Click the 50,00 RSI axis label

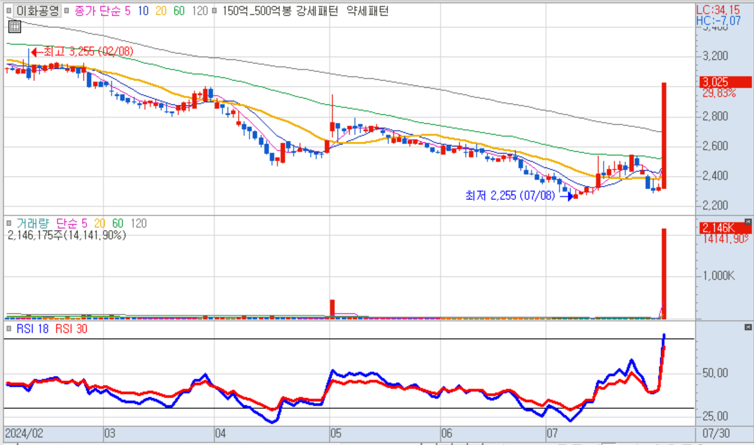[x=715, y=373]
